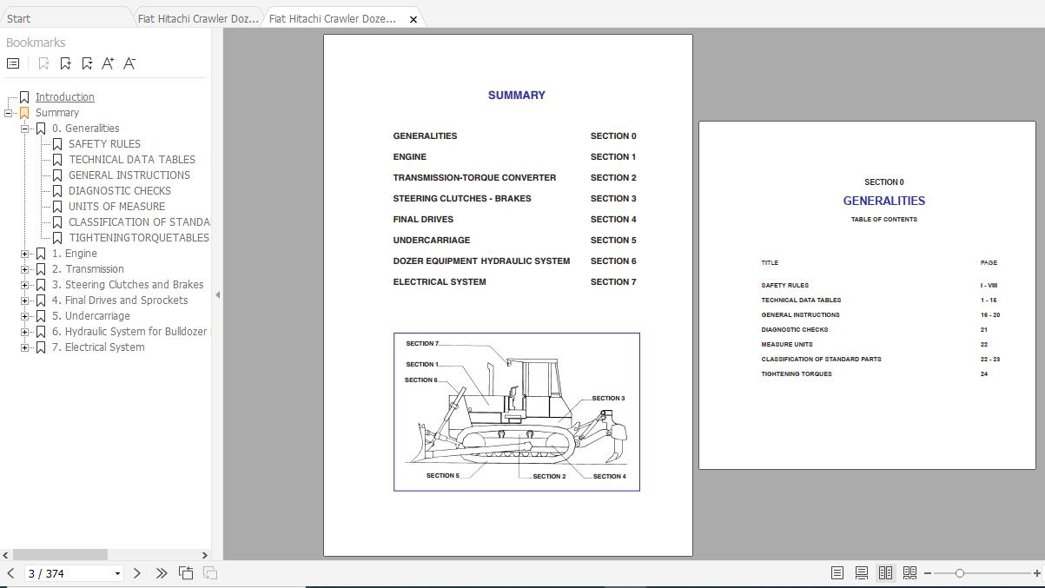The image size is (1045, 588).
Task: Click the go to previous view icon
Action: 186,573
